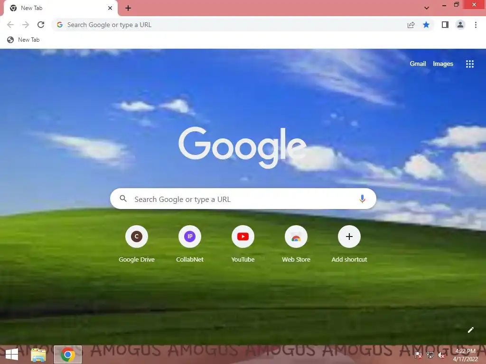The image size is (486, 364).
Task: Customize this page with pencil icon
Action: click(470, 330)
